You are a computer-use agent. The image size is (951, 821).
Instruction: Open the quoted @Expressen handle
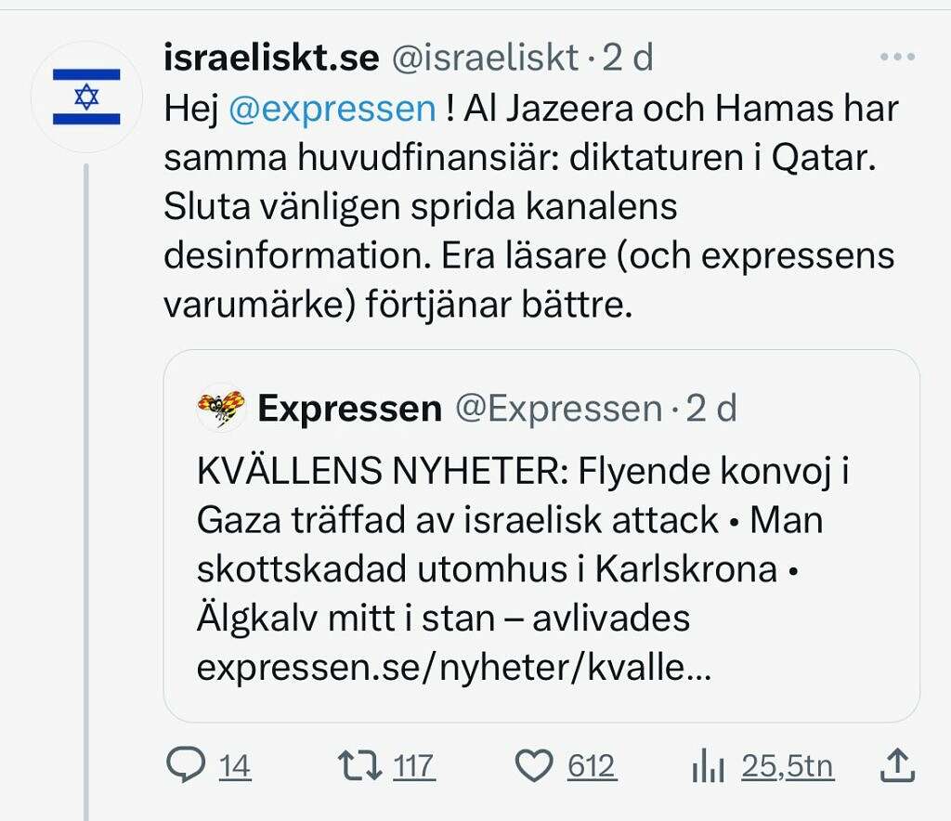(558, 408)
